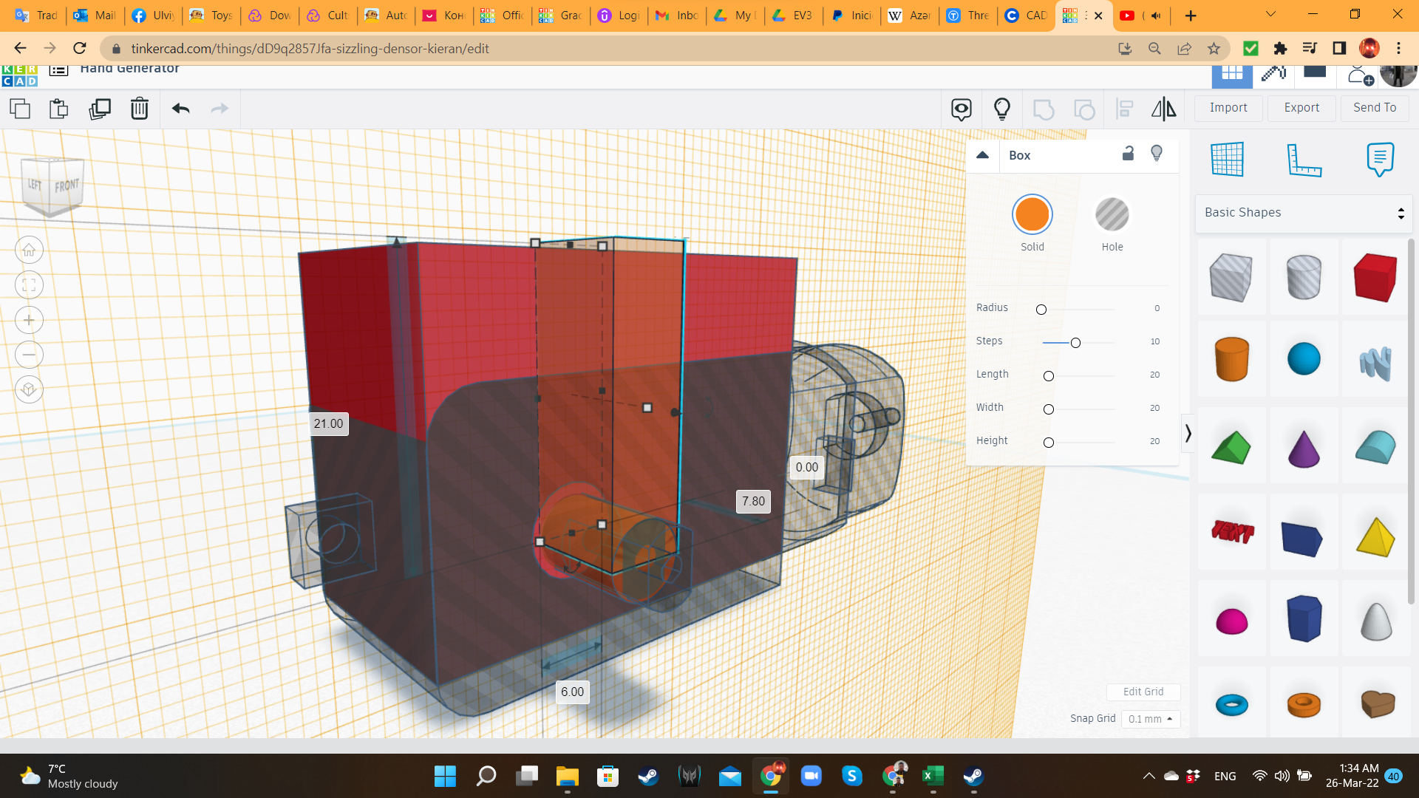Switch to the CAD browser tab

click(1027, 16)
